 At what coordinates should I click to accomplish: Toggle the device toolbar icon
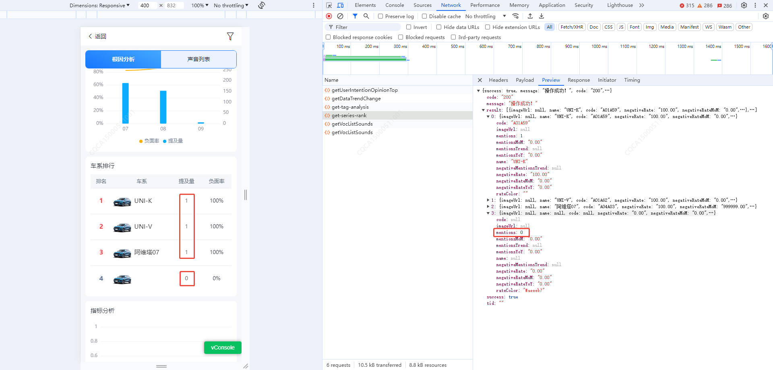(340, 5)
